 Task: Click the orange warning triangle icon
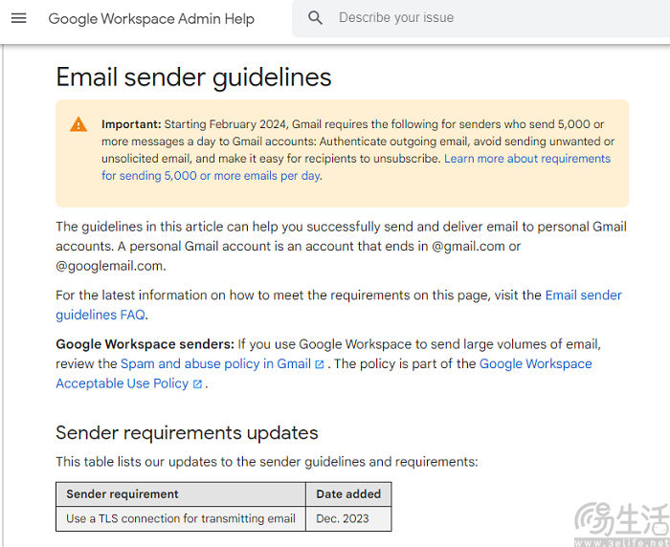click(x=78, y=124)
